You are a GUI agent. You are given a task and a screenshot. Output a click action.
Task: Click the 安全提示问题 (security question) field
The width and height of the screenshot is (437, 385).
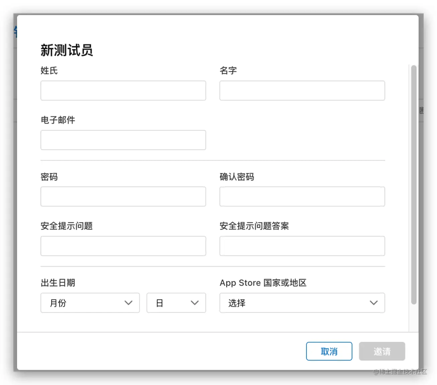click(x=123, y=246)
